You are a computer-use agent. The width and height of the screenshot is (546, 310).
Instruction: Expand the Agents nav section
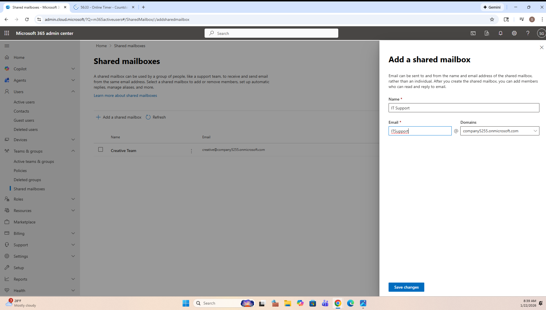[73, 80]
